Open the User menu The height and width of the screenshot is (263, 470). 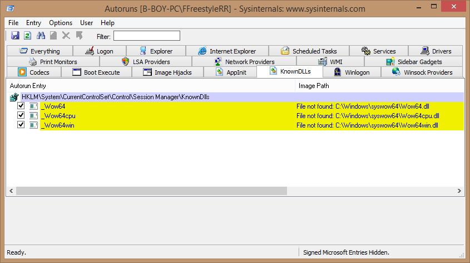(x=86, y=23)
